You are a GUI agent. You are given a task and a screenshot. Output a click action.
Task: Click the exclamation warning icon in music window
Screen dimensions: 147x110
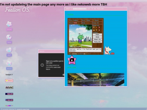(42, 65)
